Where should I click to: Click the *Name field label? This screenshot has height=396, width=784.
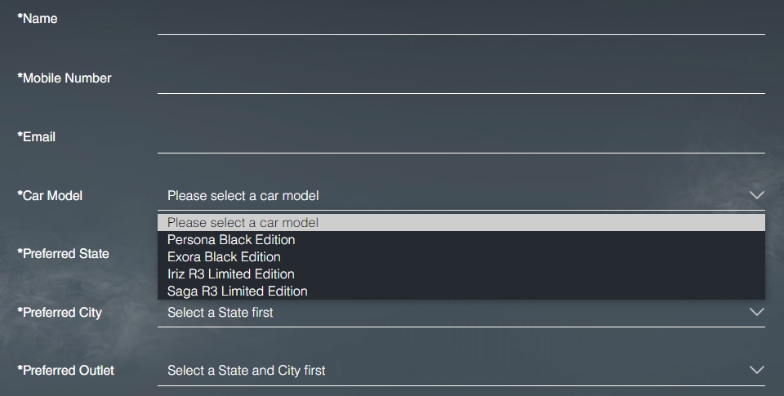(38, 19)
